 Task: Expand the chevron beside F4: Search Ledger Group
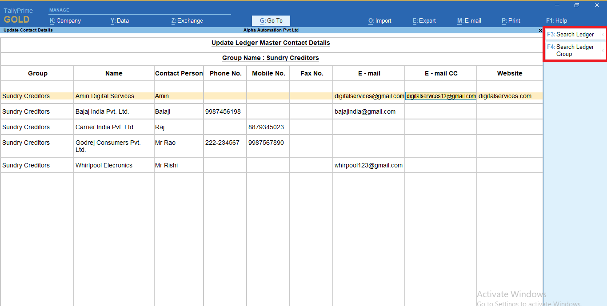[603, 50]
